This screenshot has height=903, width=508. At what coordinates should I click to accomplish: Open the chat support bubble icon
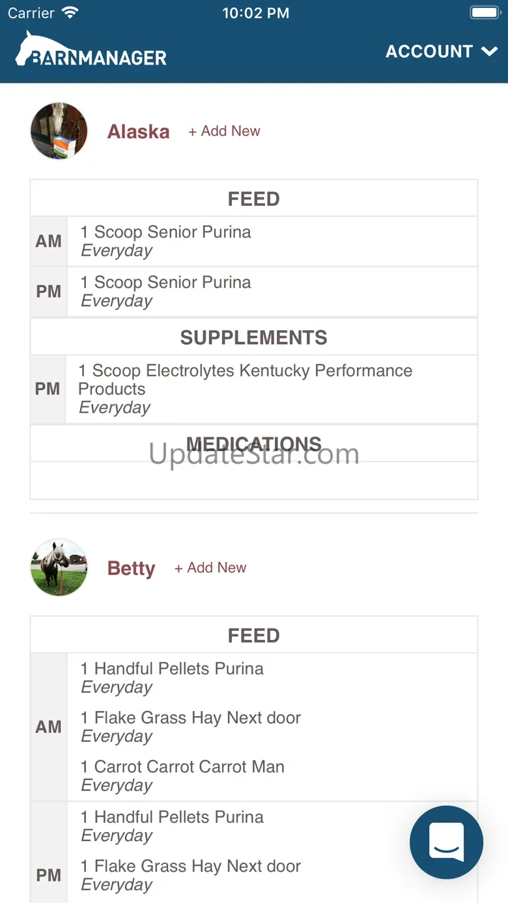[x=446, y=842]
